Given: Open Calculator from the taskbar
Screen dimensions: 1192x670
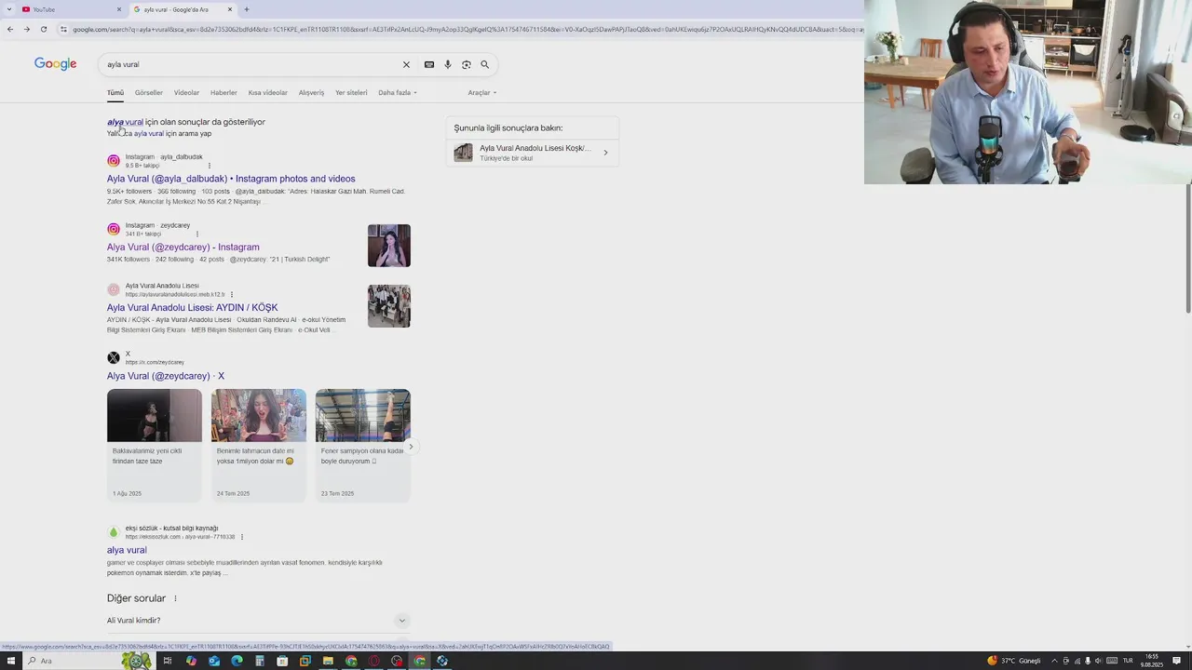Looking at the screenshot, I should 260,661.
